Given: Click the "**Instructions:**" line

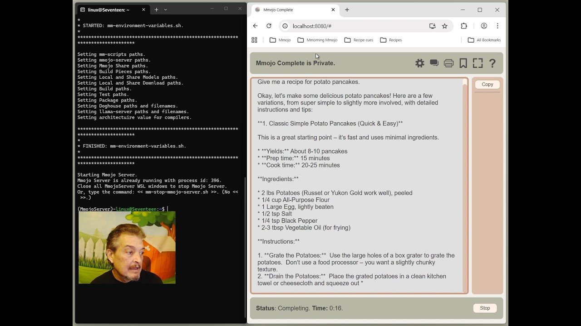Looking at the screenshot, I should pos(278,242).
